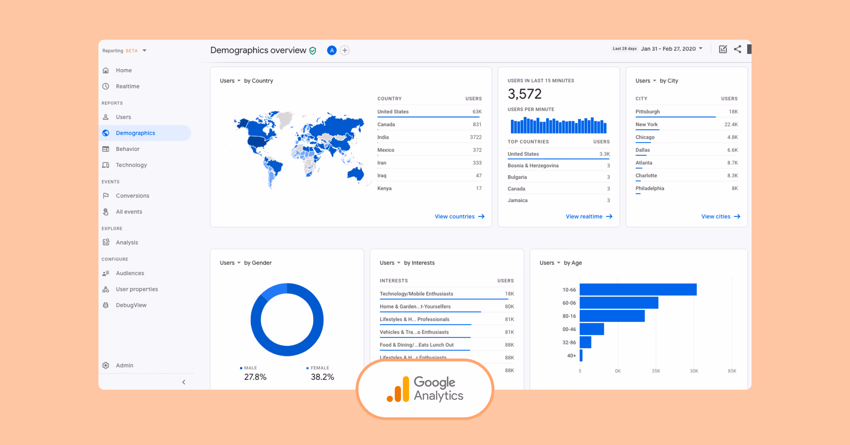Click the Admin gear icon
The image size is (850, 445).
(x=106, y=365)
